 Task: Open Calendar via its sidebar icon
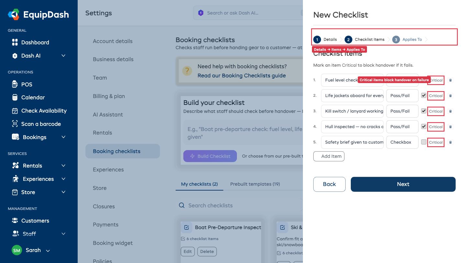click(15, 97)
